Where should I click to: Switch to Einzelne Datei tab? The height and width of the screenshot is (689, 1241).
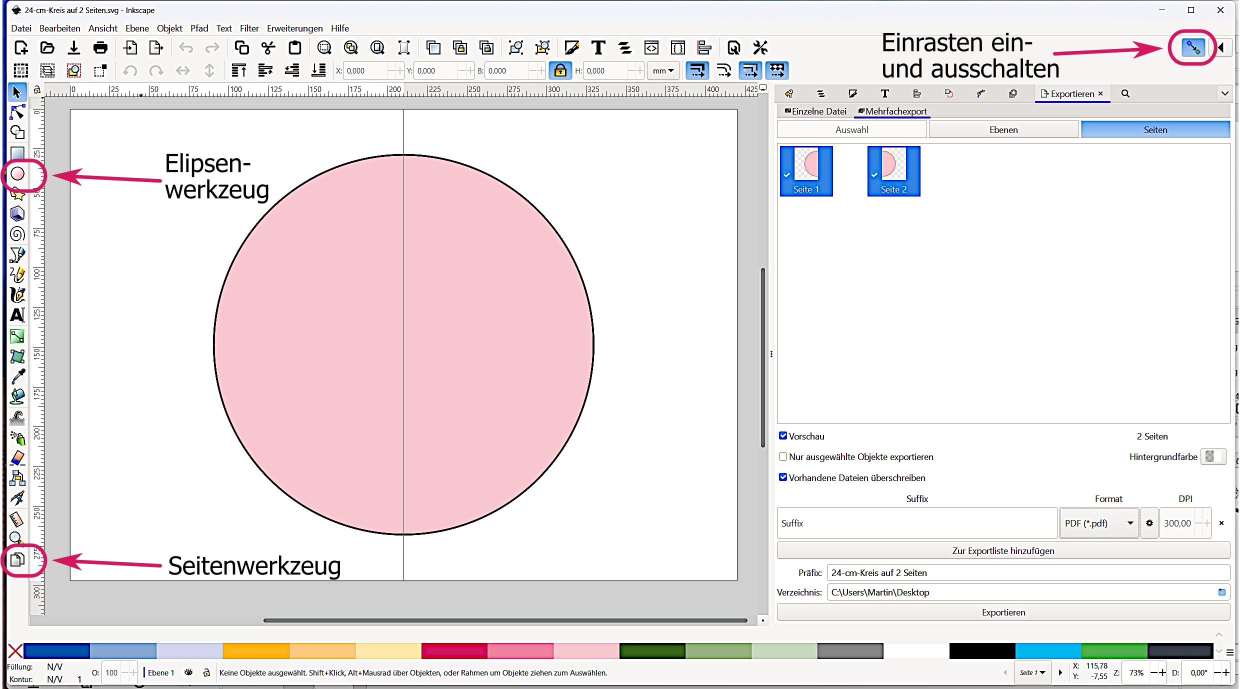tap(815, 111)
